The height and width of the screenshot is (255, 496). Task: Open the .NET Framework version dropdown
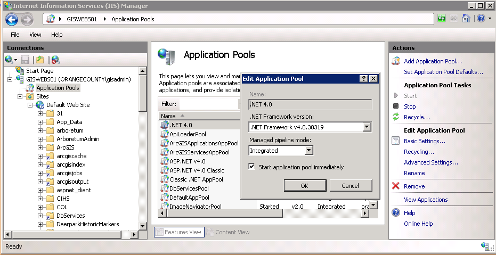tap(367, 127)
